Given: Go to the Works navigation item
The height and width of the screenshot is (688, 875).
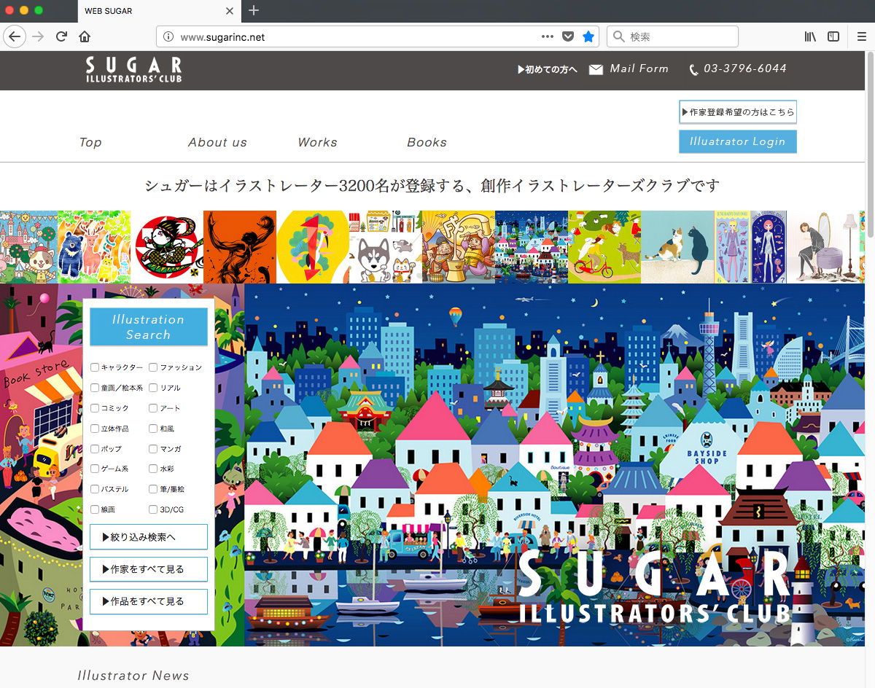Looking at the screenshot, I should (317, 142).
